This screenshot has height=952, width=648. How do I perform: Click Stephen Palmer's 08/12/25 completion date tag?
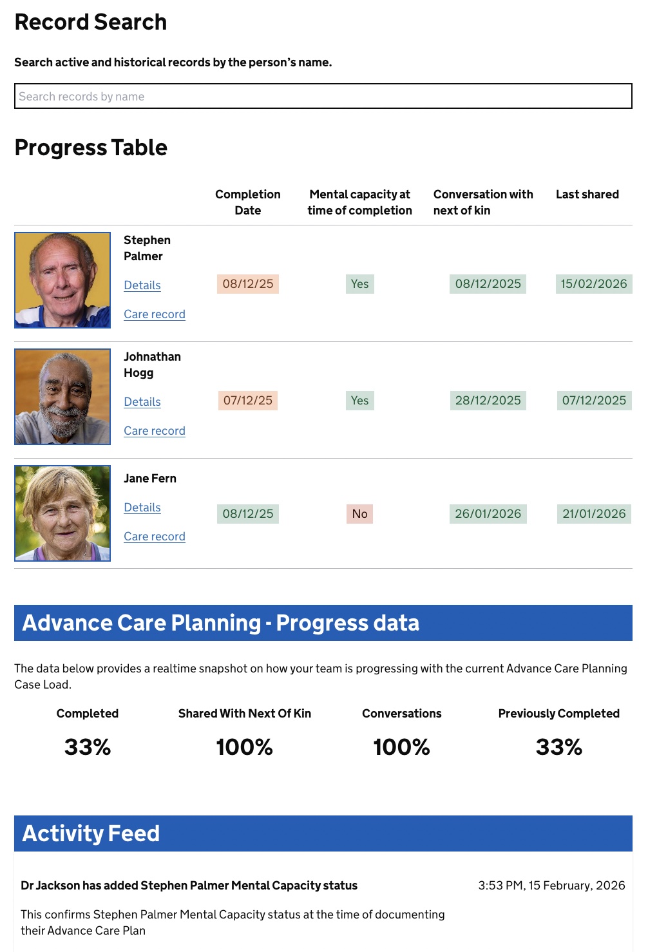[248, 284]
